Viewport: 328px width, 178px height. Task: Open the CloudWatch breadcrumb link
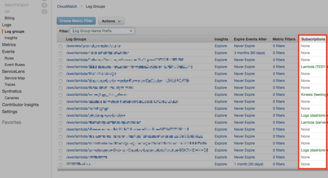(67, 6)
